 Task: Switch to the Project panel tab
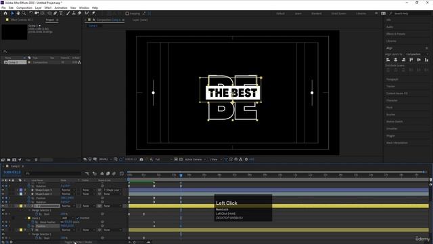tap(50, 20)
